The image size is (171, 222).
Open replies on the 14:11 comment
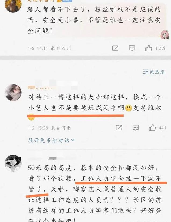tap(132, 48)
